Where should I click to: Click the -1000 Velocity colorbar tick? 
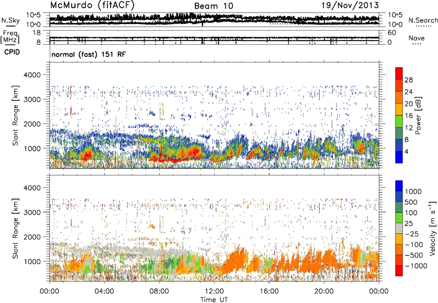(416, 266)
